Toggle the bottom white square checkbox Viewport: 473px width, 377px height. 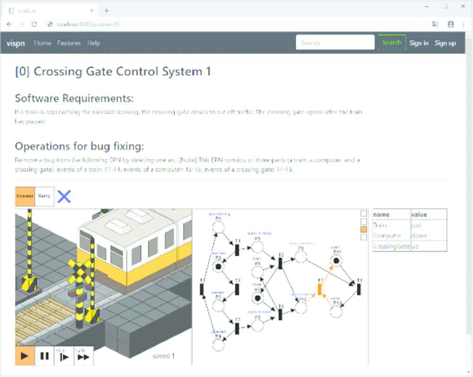(363, 237)
